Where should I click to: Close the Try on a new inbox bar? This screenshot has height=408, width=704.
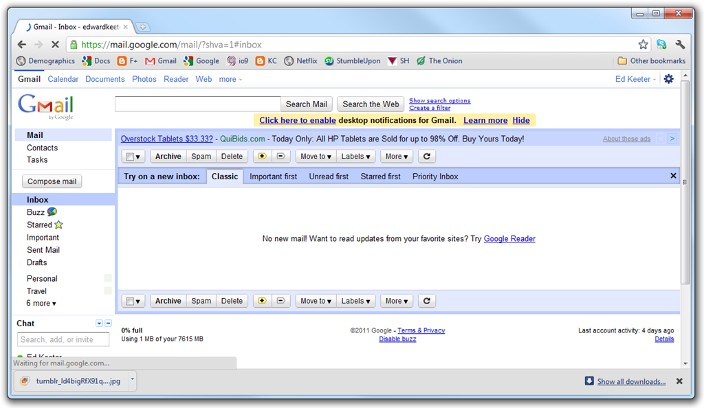pos(673,176)
